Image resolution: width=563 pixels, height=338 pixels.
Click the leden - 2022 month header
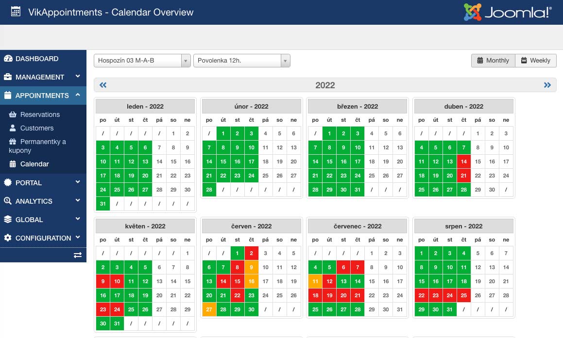click(x=145, y=107)
